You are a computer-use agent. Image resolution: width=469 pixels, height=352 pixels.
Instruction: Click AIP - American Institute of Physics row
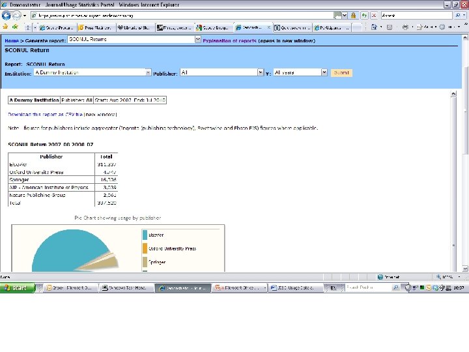63,187
